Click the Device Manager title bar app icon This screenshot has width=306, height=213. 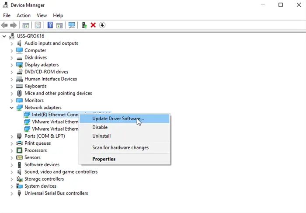[x=5, y=5]
